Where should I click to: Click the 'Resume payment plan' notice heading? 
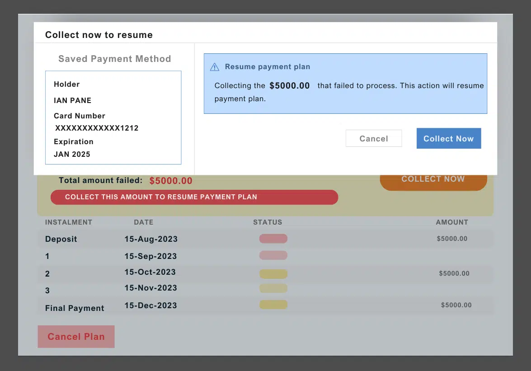point(268,67)
